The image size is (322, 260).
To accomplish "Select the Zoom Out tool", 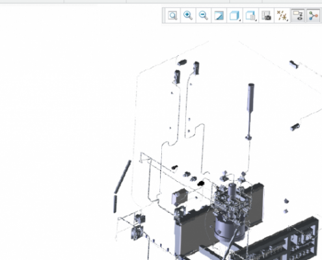I will point(204,16).
